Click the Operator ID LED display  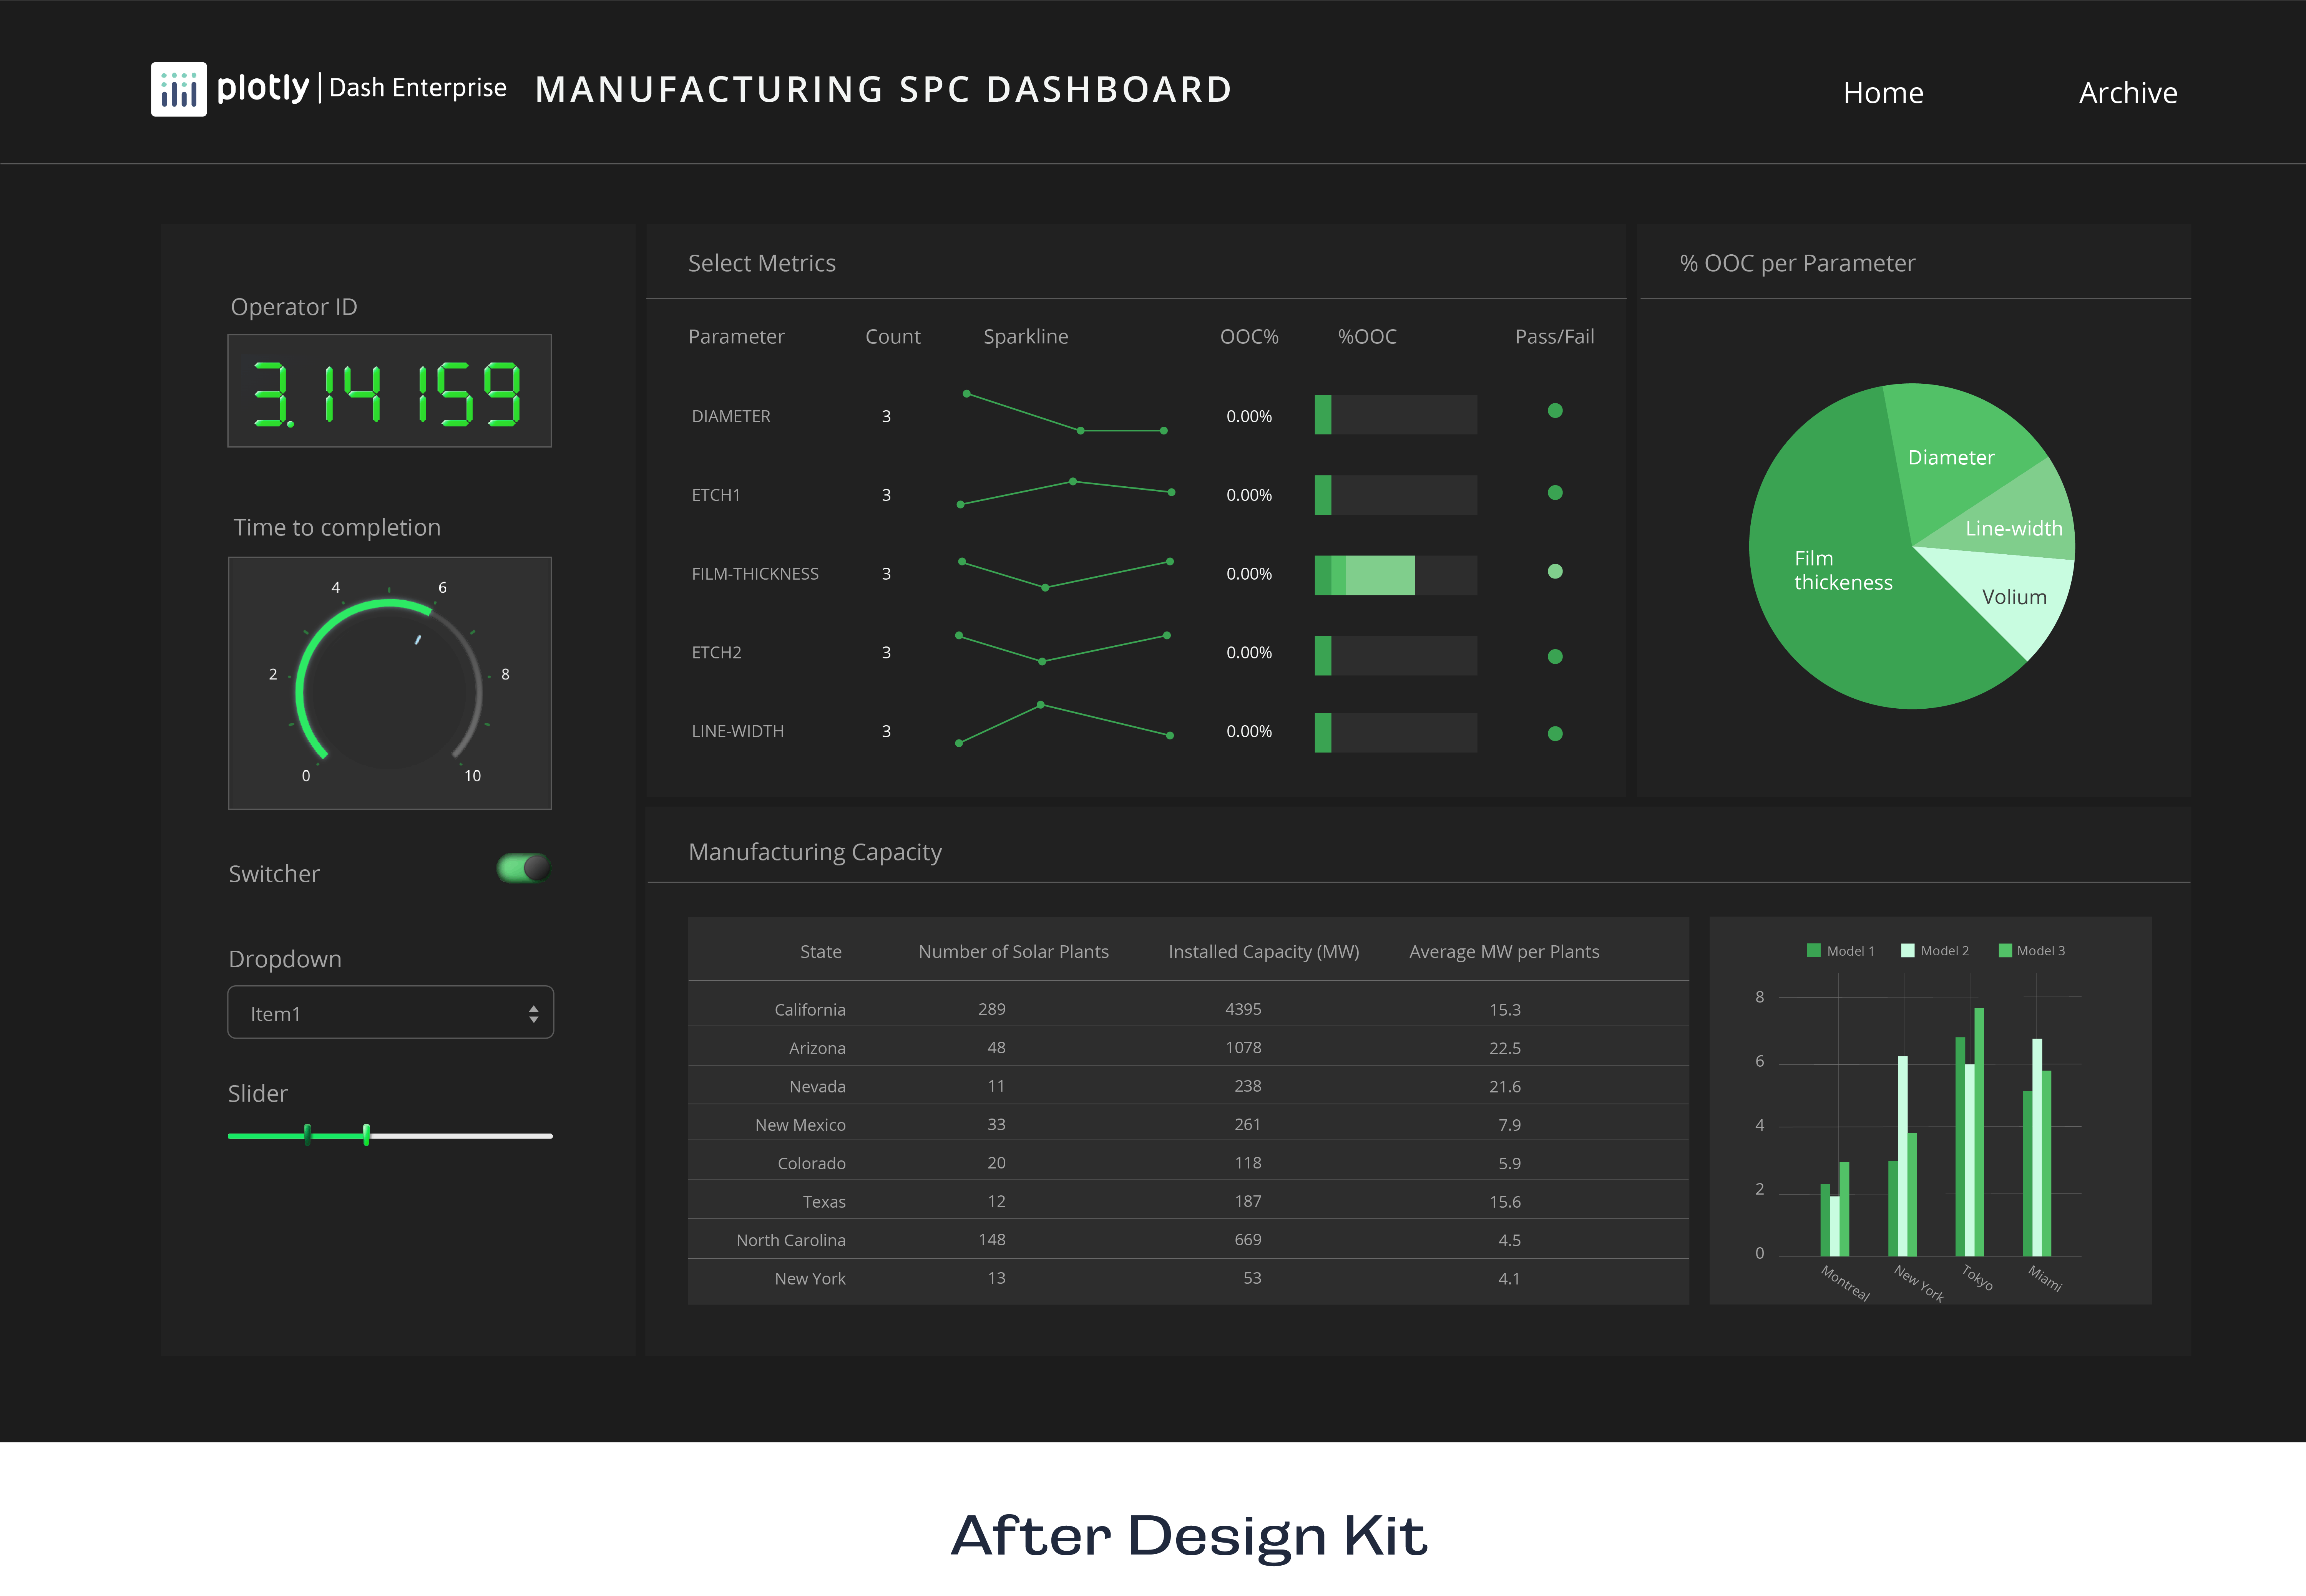(389, 391)
